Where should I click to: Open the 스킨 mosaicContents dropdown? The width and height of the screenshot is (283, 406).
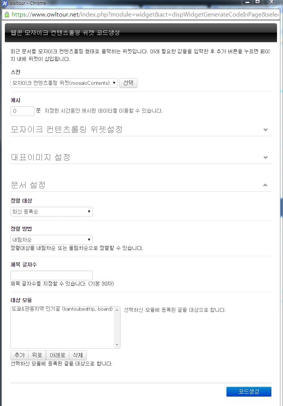point(64,83)
